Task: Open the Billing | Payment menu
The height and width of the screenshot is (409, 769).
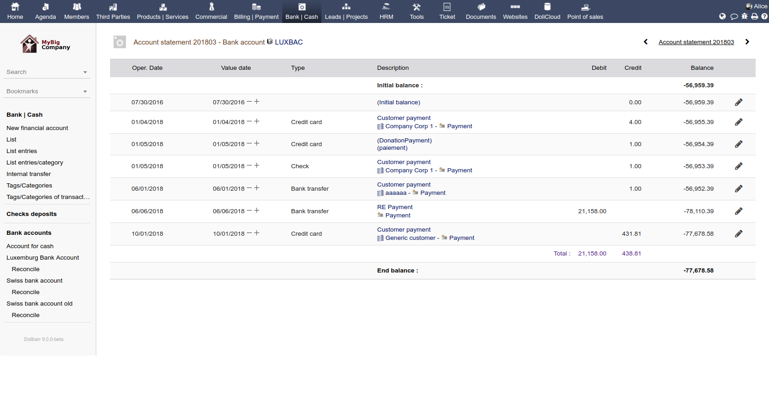Action: click(x=256, y=11)
